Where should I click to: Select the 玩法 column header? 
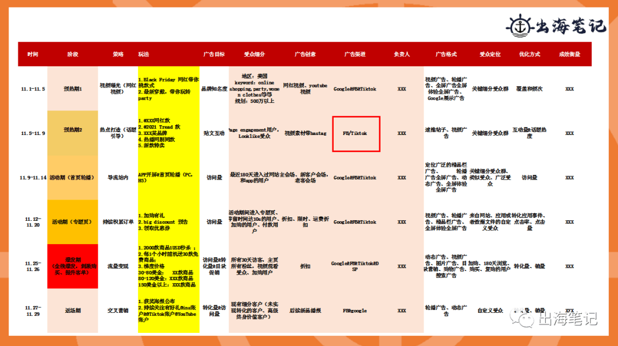click(x=144, y=54)
